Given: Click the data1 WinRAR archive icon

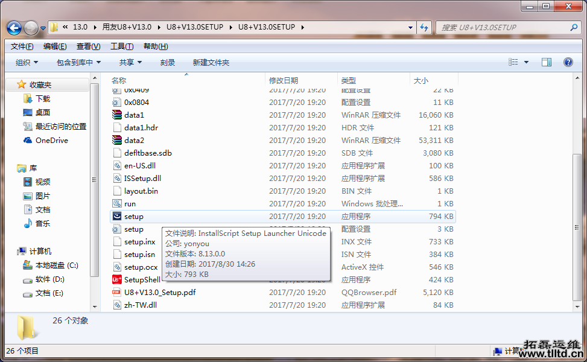Looking at the screenshot, I should (118, 115).
